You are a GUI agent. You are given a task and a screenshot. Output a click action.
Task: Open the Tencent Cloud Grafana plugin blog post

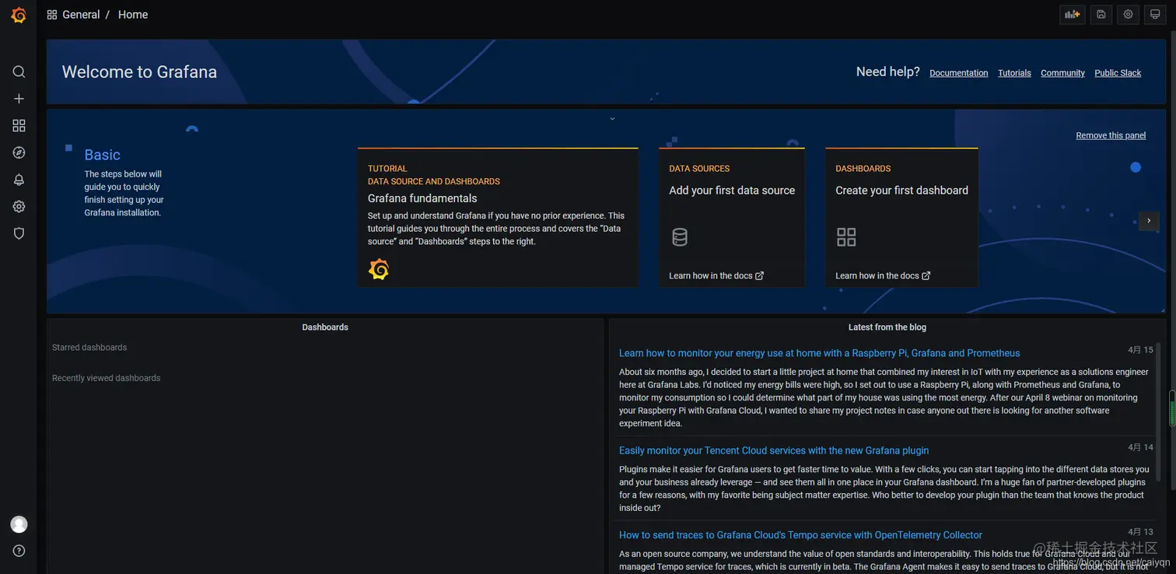coord(774,450)
